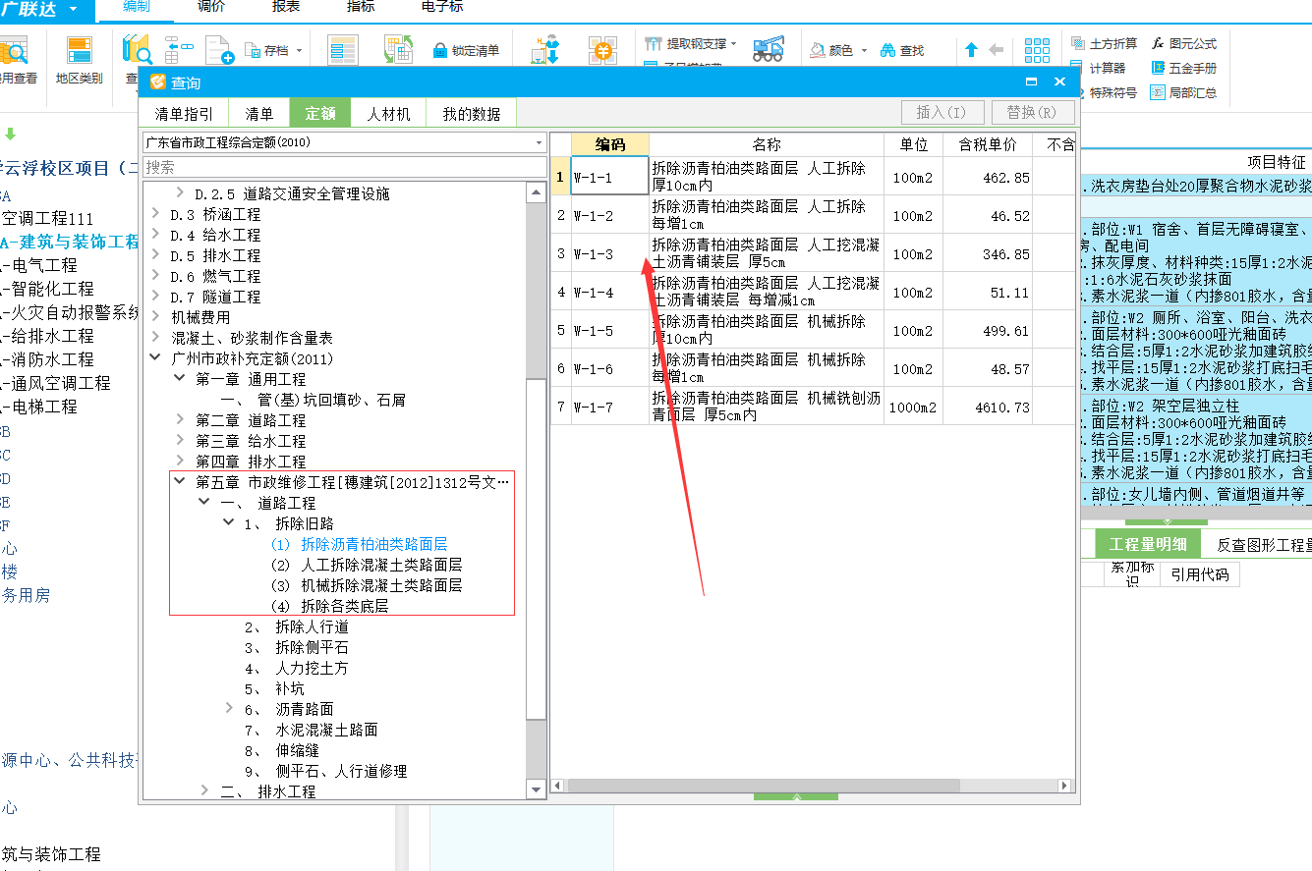
Task: Click the crane truck toolbar icon
Action: [768, 49]
